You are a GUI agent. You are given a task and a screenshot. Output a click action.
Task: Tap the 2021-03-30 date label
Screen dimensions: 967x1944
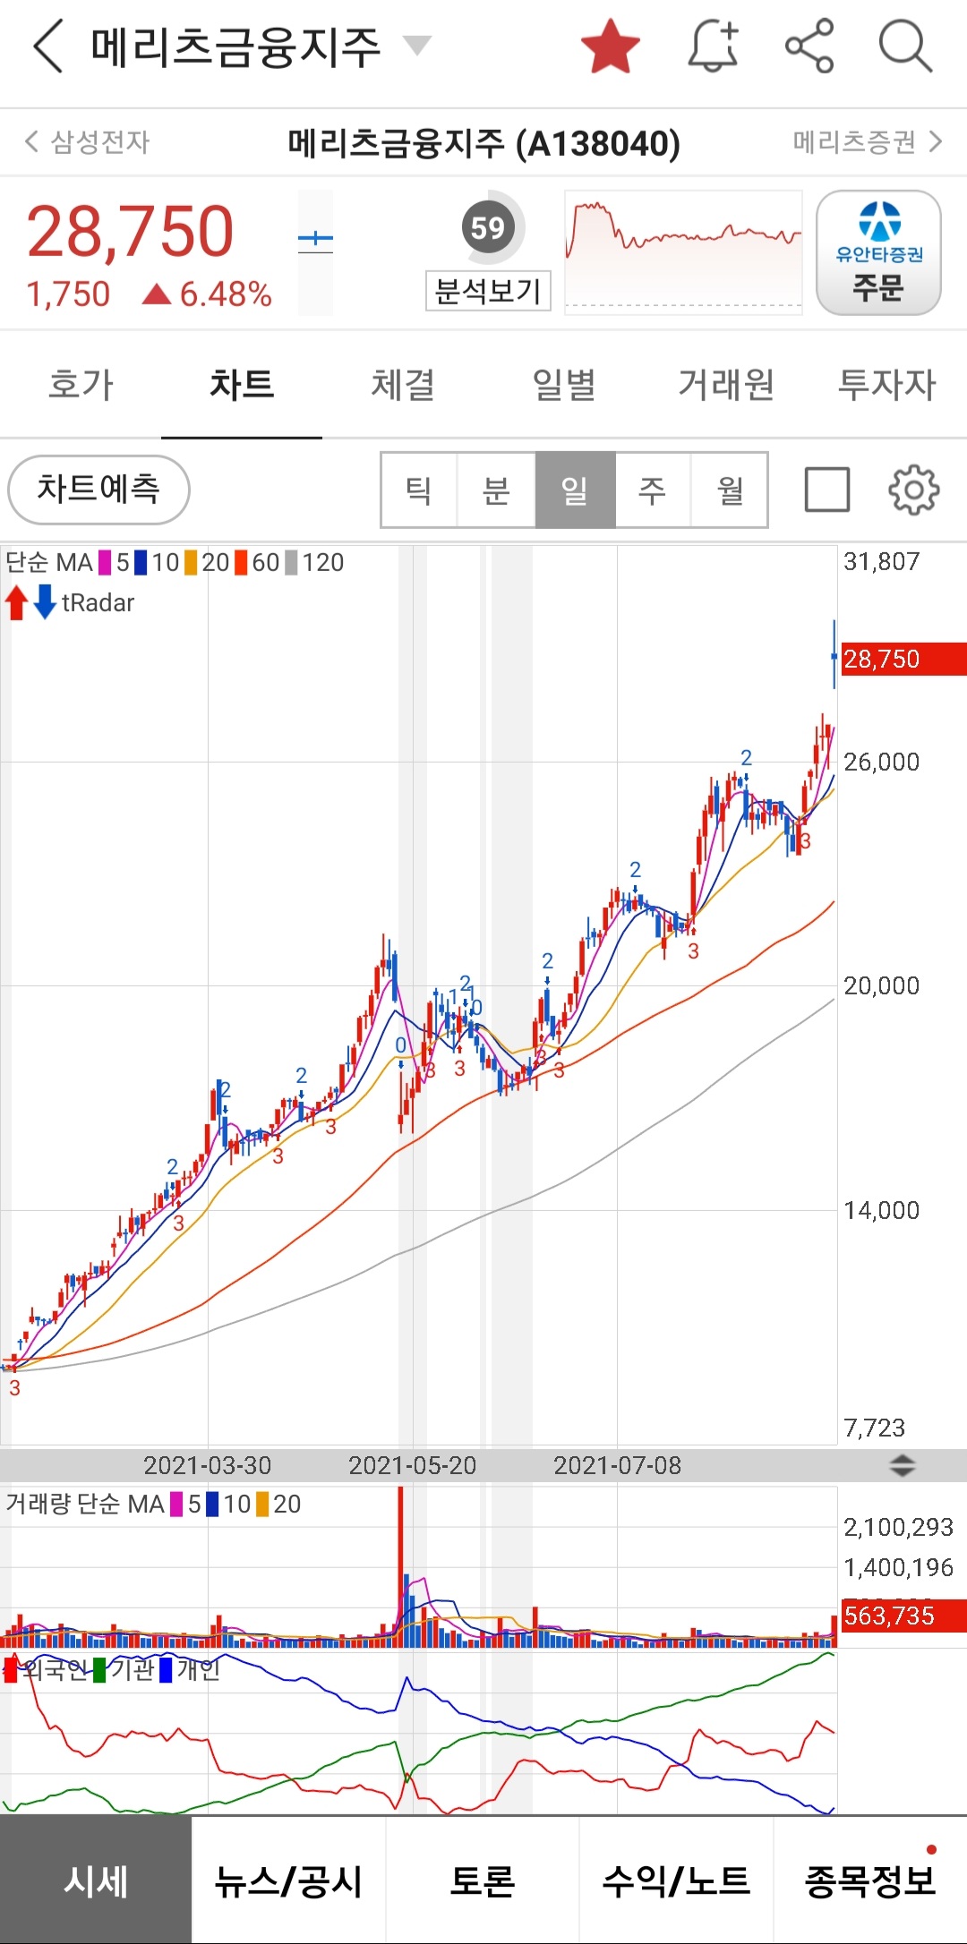point(207,1465)
